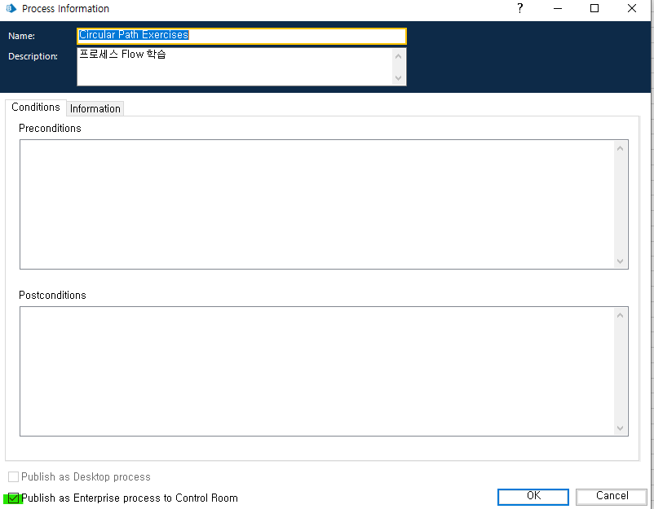The height and width of the screenshot is (509, 654).
Task: Click Description scrollbar down arrow
Action: click(398, 78)
